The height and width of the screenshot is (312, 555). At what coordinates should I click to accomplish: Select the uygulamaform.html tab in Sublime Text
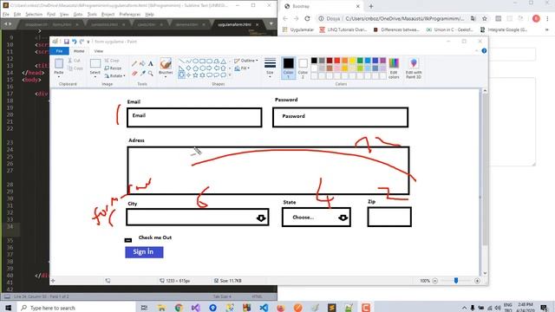[x=234, y=24]
